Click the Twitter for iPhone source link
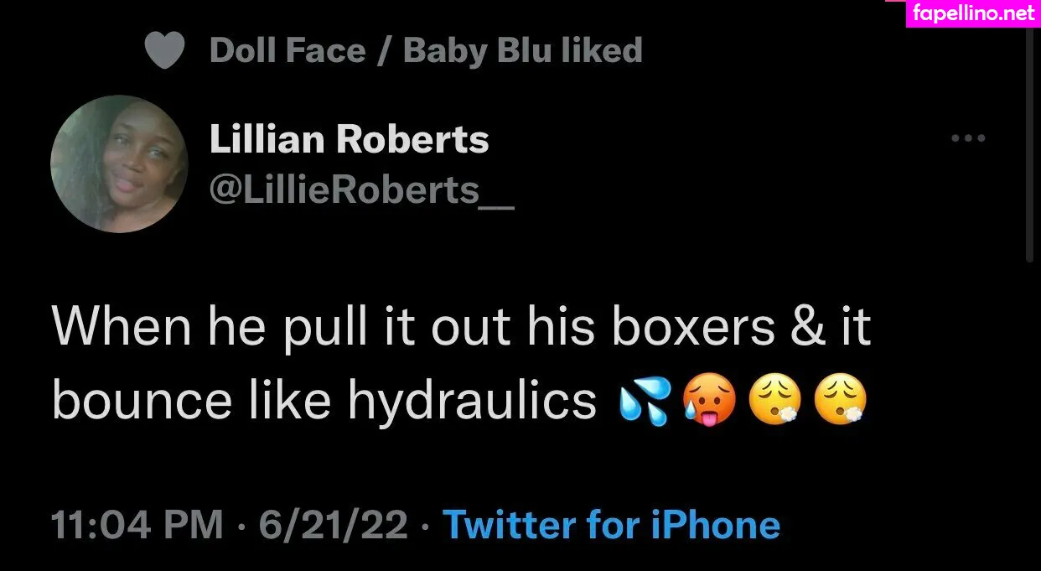The width and height of the screenshot is (1041, 571). (611, 525)
